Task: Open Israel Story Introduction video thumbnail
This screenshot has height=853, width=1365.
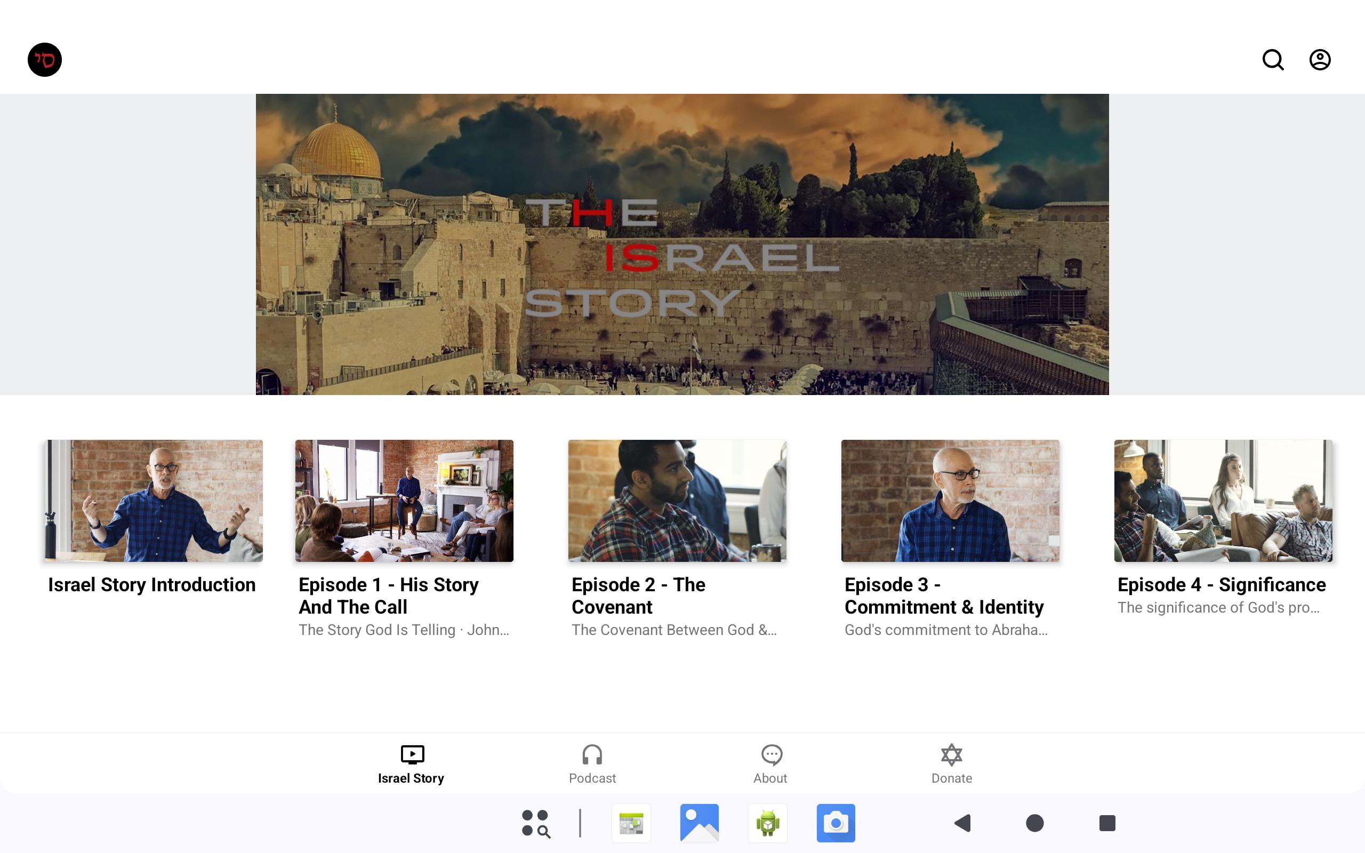Action: tap(154, 501)
